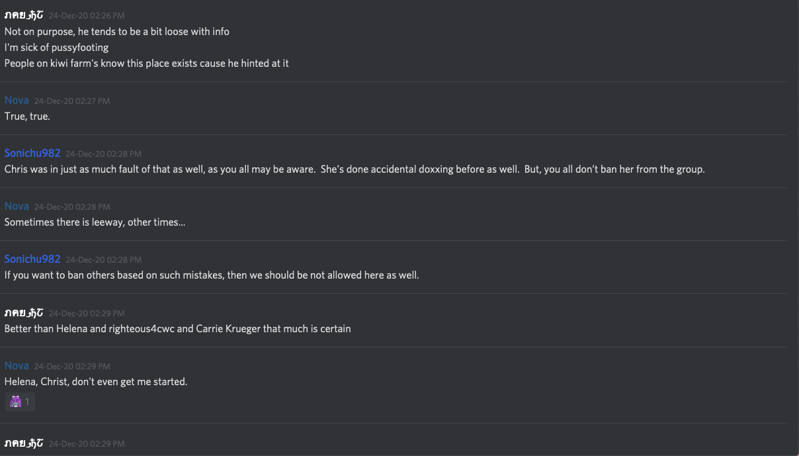Click the reaction count "1" beside the emoji
Viewport: 799px width, 456px height.
tap(27, 402)
